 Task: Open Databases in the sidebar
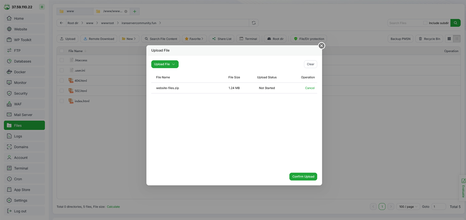pyautogui.click(x=22, y=61)
